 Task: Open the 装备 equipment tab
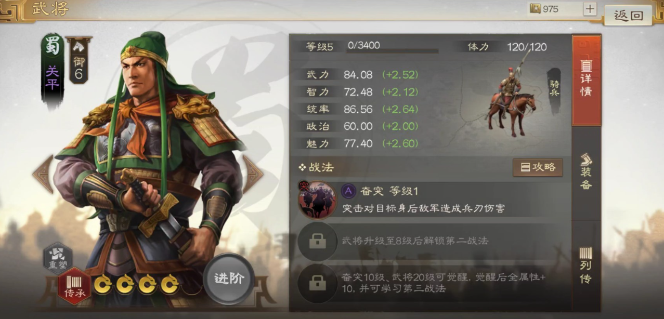coord(586,171)
